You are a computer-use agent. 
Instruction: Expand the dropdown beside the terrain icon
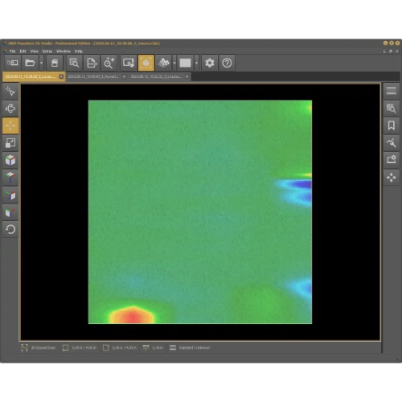point(174,63)
